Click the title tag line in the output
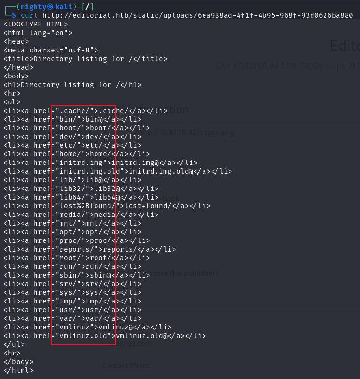Image resolution: width=360 pixels, height=379 pixels. point(85,59)
